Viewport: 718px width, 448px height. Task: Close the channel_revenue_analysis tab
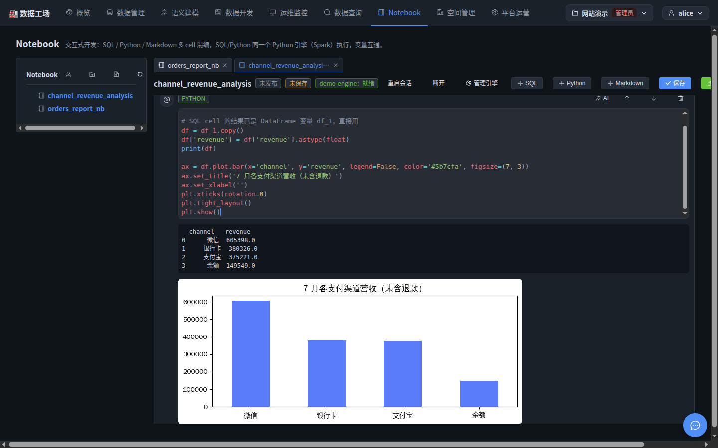coord(336,65)
